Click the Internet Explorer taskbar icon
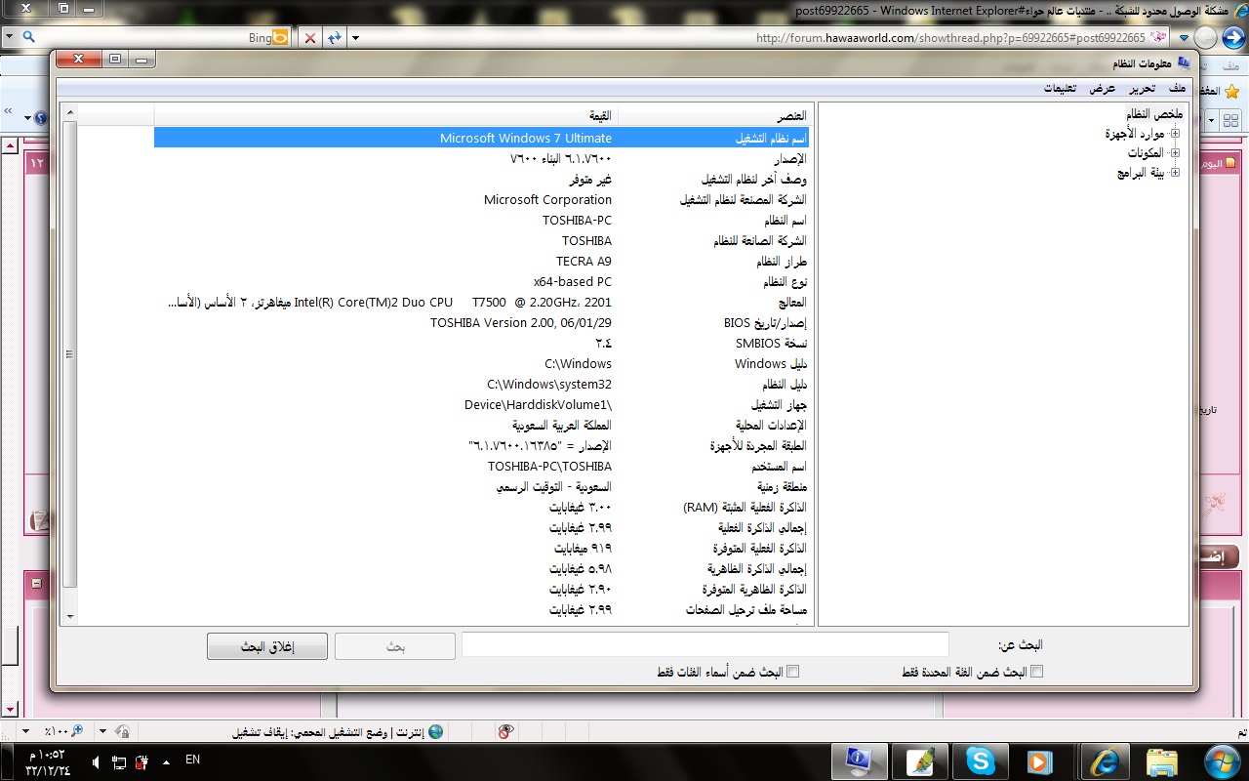The height and width of the screenshot is (781, 1249). click(1104, 761)
